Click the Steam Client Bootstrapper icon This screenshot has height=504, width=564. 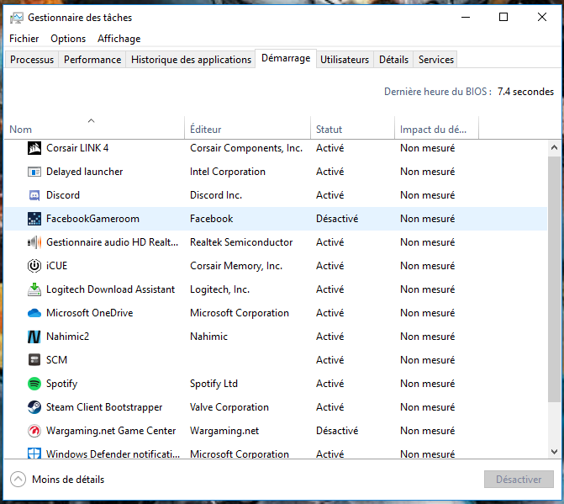pos(34,407)
